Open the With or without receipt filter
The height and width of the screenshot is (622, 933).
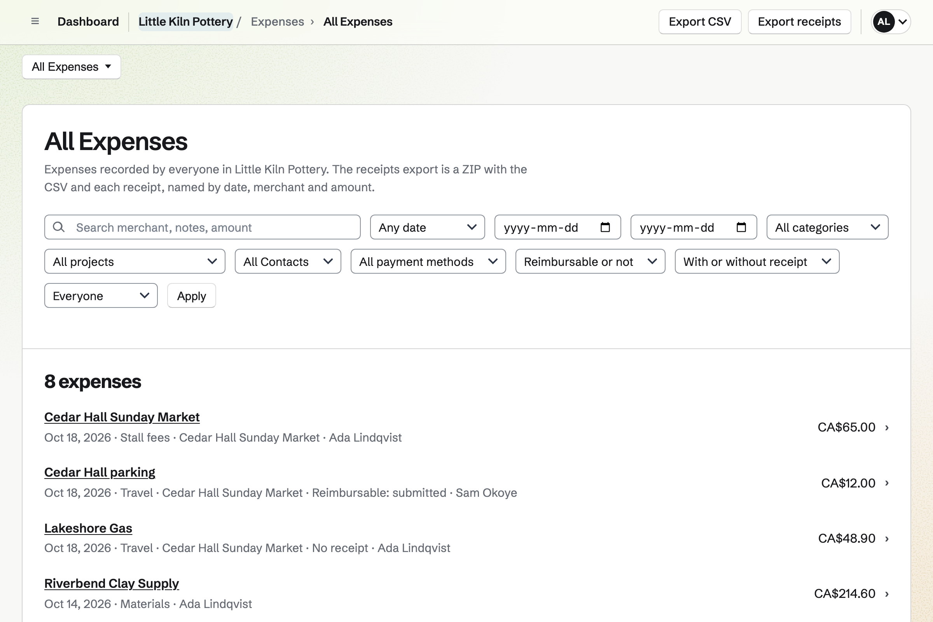click(x=757, y=261)
